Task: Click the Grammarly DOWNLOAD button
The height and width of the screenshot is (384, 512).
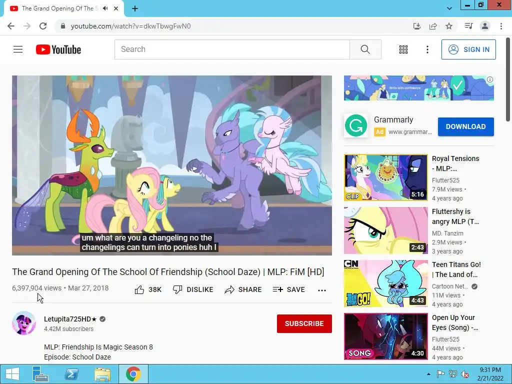Action: click(465, 126)
